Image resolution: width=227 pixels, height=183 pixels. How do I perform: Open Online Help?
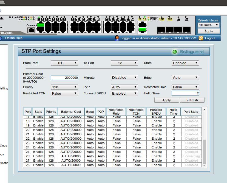click(14, 38)
